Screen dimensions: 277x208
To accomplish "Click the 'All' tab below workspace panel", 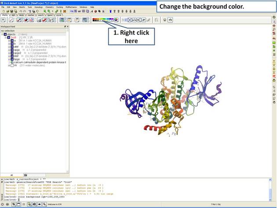I will point(11,175).
